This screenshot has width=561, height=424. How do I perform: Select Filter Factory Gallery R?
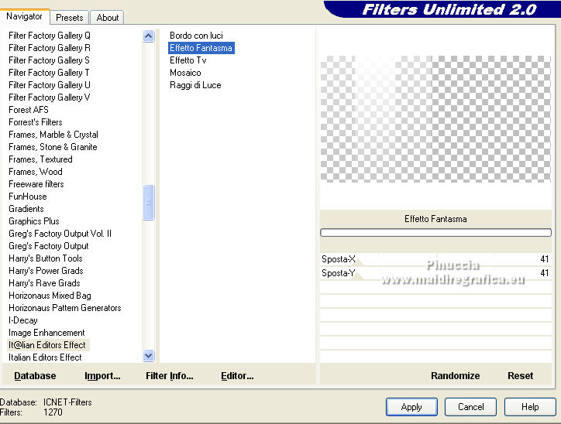pyautogui.click(x=50, y=48)
